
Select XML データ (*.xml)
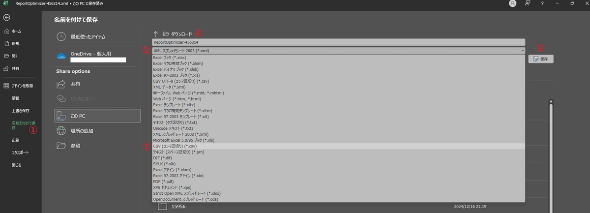(338, 87)
